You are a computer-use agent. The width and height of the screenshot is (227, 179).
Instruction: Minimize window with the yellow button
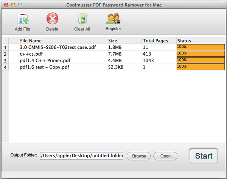(13, 5)
